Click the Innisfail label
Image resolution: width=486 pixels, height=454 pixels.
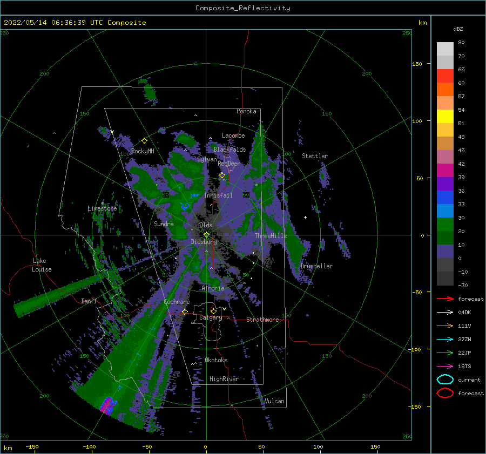pyautogui.click(x=218, y=195)
